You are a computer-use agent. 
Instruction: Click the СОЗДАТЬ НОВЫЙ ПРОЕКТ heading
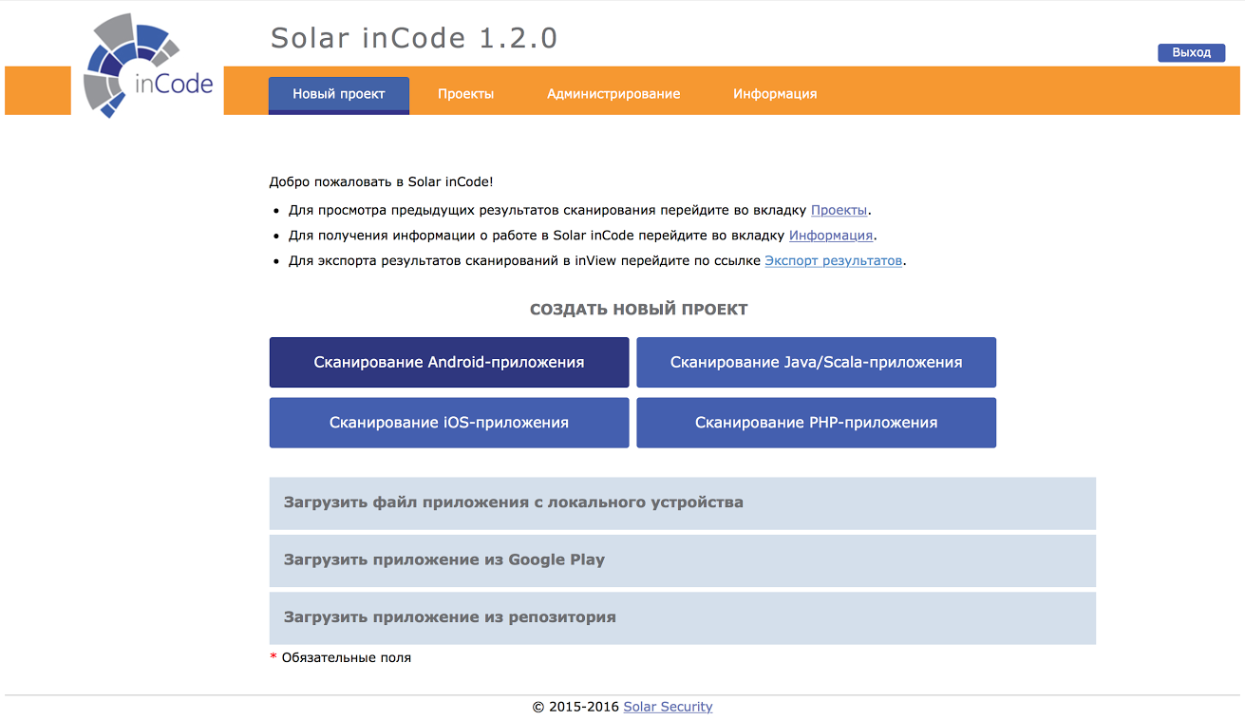(638, 310)
